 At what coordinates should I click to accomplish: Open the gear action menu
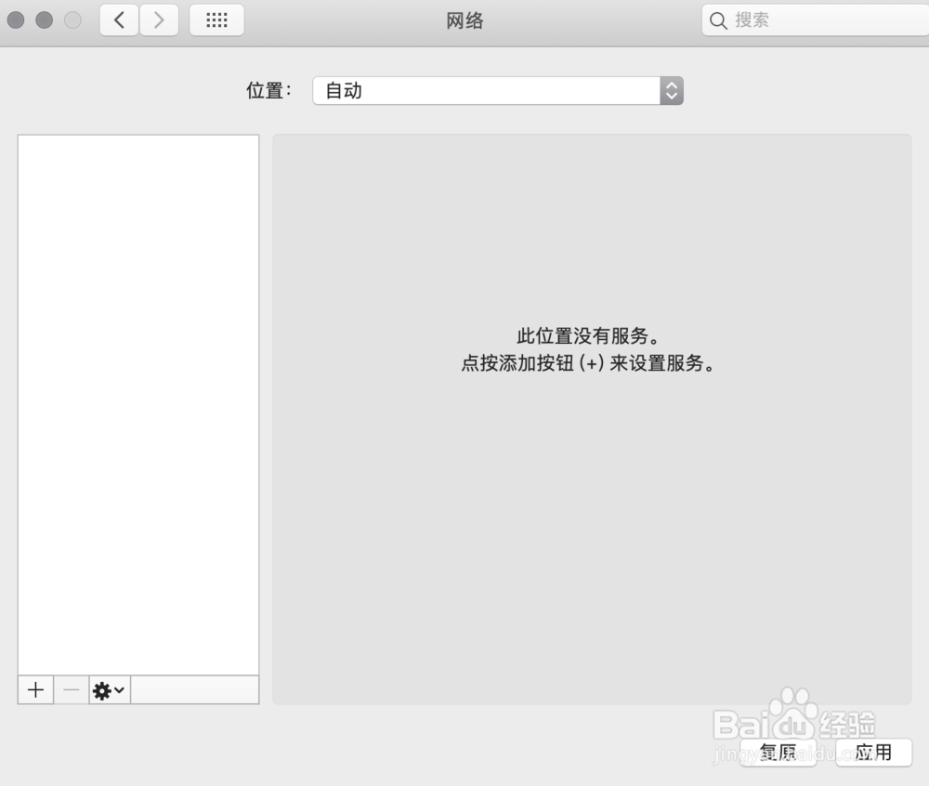[104, 689]
